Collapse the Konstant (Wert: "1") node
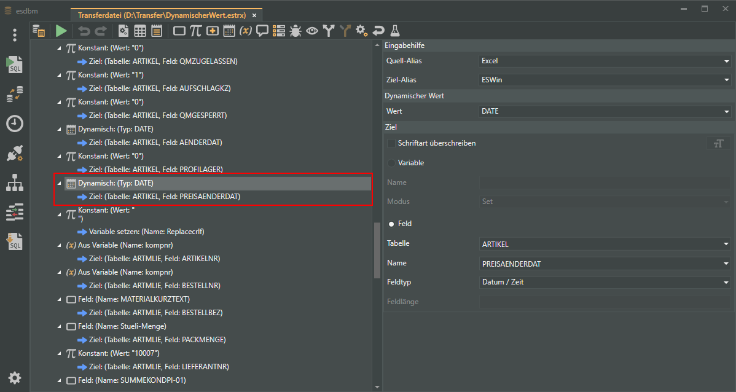Screen dimensions: 736x392 (x=59, y=75)
